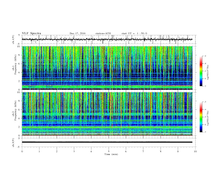Click inside the ch.2 spectrogram panel
Viewport: 220px width, 170px height.
pos(107,114)
